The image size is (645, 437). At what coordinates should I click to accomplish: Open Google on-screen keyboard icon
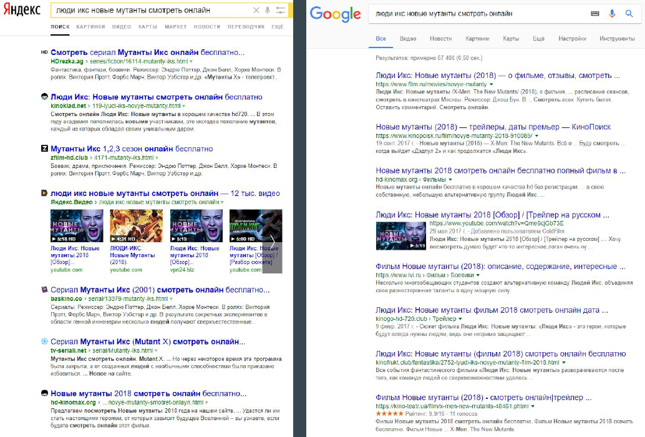coord(594,14)
